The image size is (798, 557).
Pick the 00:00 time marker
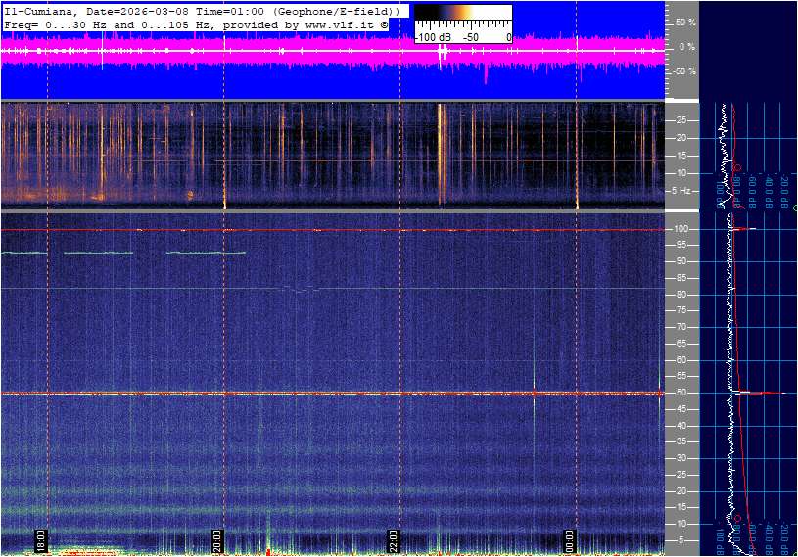tap(569, 540)
